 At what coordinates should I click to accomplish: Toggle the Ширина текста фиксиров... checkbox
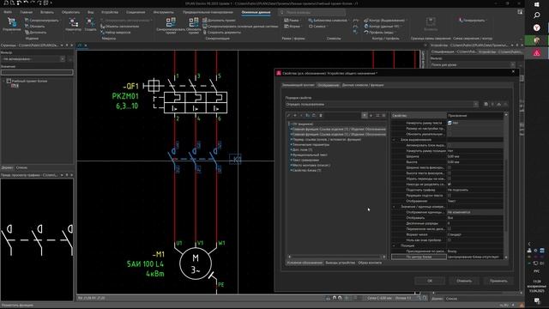(449, 167)
